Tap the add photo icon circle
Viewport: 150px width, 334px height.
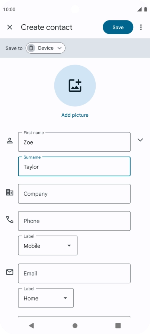(x=75, y=86)
